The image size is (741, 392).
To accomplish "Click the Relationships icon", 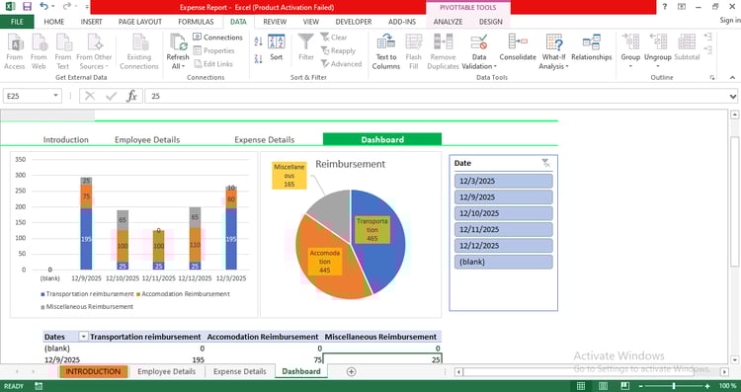I will point(592,47).
